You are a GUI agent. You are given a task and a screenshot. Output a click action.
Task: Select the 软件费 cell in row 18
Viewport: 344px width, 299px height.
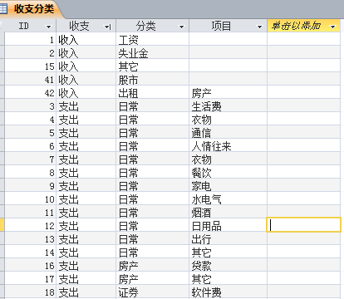click(x=229, y=292)
